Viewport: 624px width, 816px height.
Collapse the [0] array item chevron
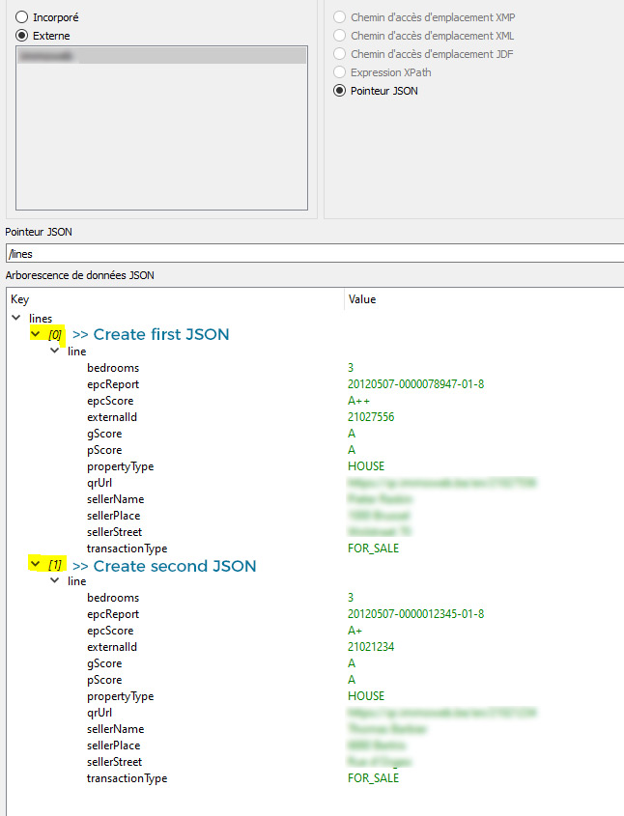click(x=36, y=334)
